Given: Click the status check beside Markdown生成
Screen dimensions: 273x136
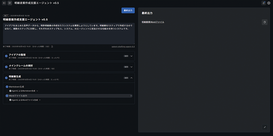Looking at the screenshot, I should 7,87.
